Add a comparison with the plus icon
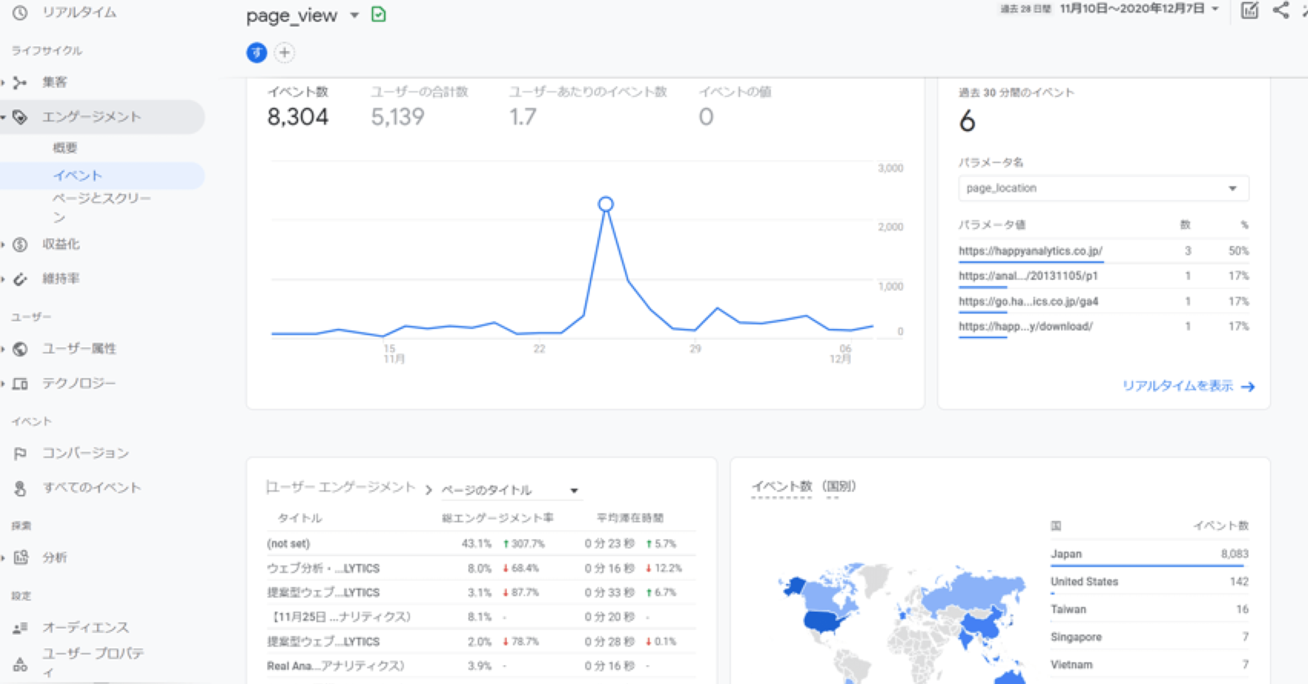The width and height of the screenshot is (1308, 684). pyautogui.click(x=285, y=52)
